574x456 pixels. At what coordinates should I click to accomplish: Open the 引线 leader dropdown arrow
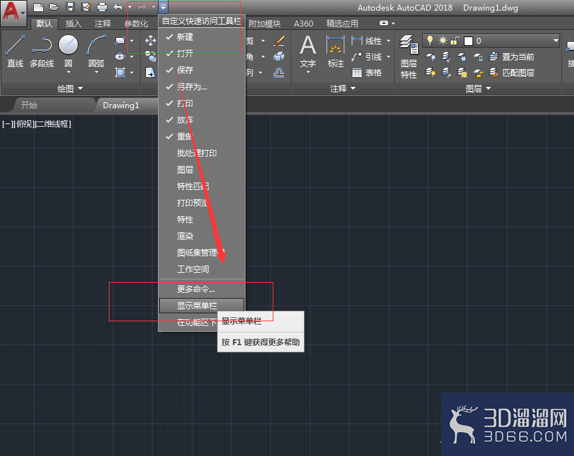388,56
